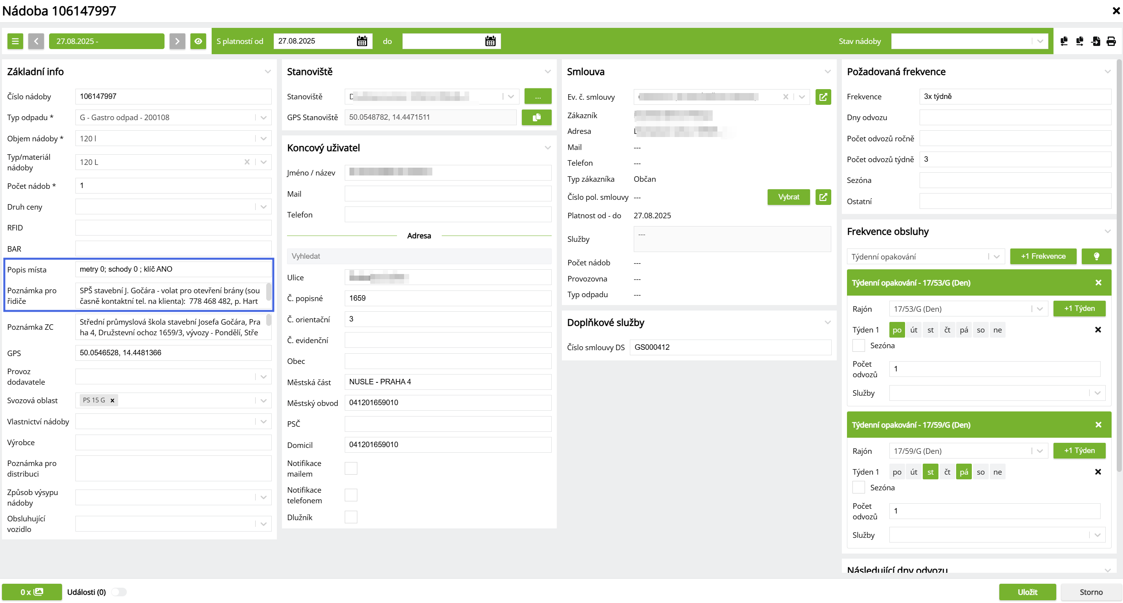Viewport: 1123px width, 603px height.
Task: Open the Stav nádoby dropdown
Action: [1040, 42]
